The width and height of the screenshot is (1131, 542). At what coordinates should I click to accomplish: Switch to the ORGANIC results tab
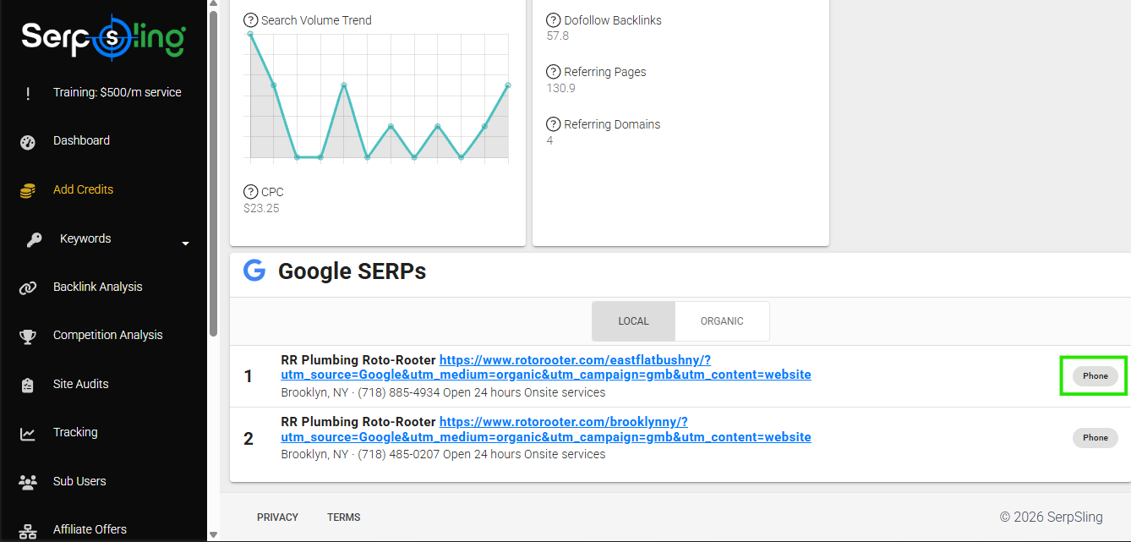[722, 321]
